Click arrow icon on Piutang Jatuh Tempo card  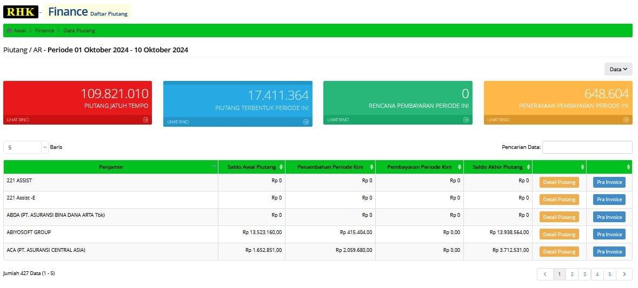click(145, 120)
